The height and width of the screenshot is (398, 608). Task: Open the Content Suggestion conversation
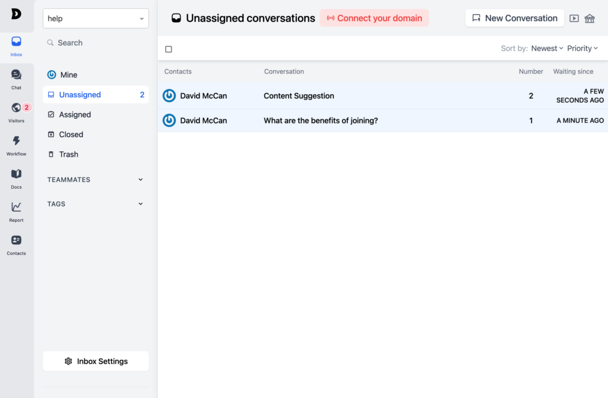[299, 96]
